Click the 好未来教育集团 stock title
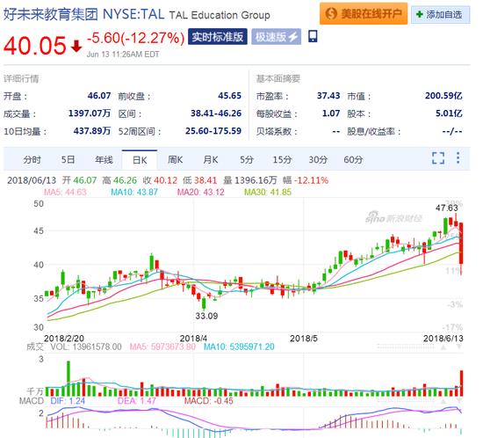Viewport: 483px width, 438px height. click(51, 14)
